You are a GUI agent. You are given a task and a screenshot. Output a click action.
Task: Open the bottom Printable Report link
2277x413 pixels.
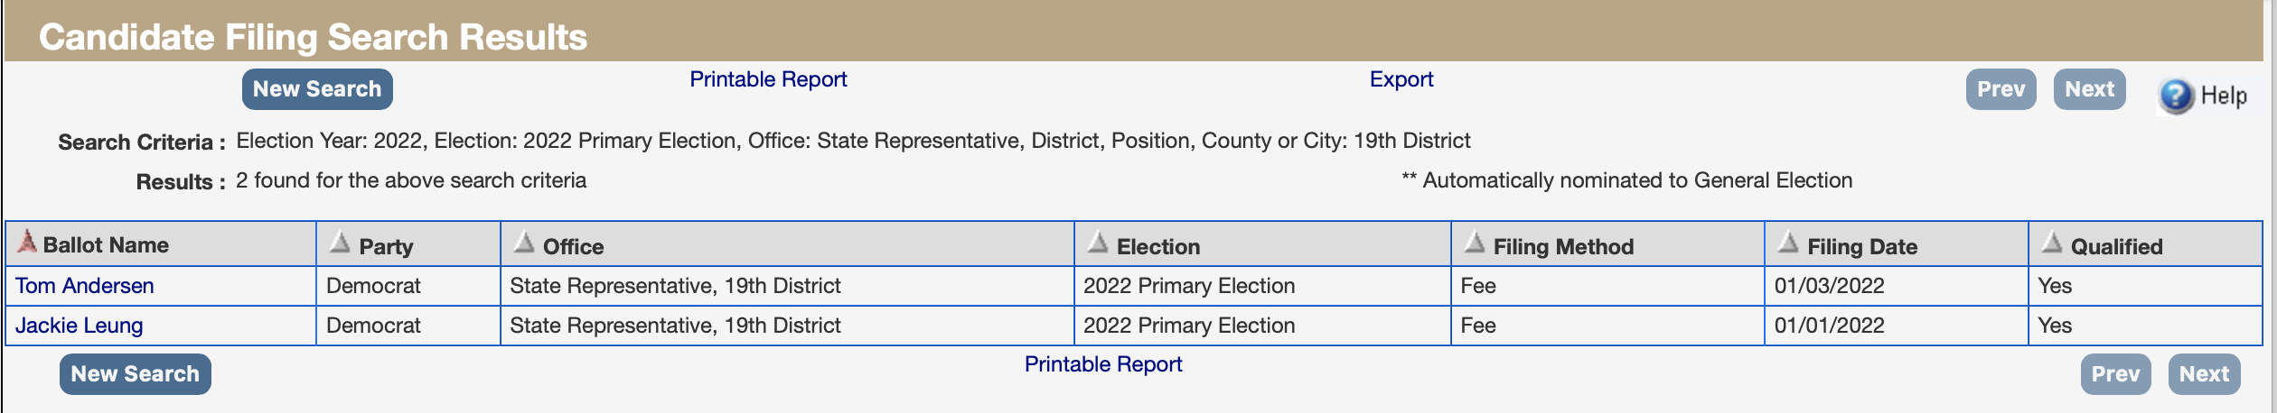click(1102, 364)
